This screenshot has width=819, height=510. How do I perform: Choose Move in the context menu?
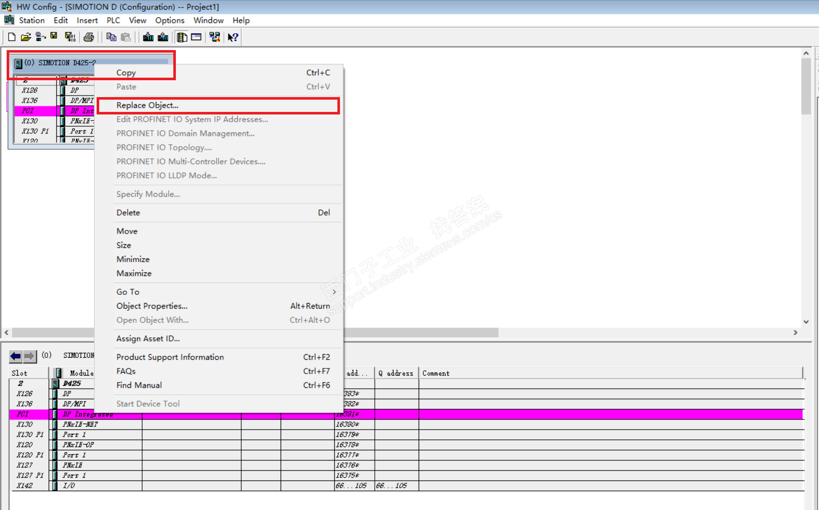[x=219, y=231]
